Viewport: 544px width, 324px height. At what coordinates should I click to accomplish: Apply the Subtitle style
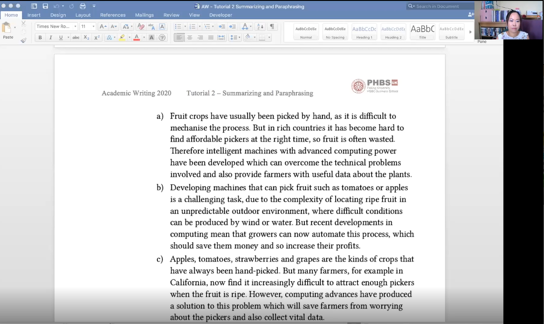452,32
